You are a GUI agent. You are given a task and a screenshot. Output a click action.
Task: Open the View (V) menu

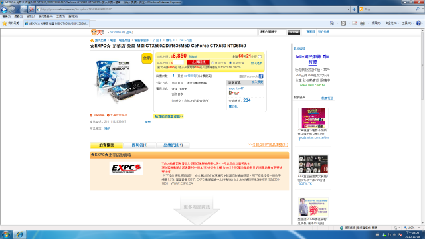31,17
